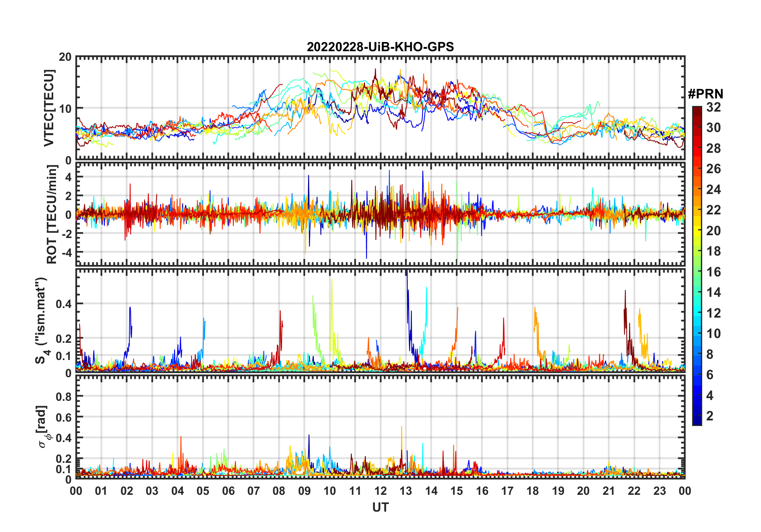Click the colorbar tick label 16
This screenshot has height=532, width=761.
713,272
